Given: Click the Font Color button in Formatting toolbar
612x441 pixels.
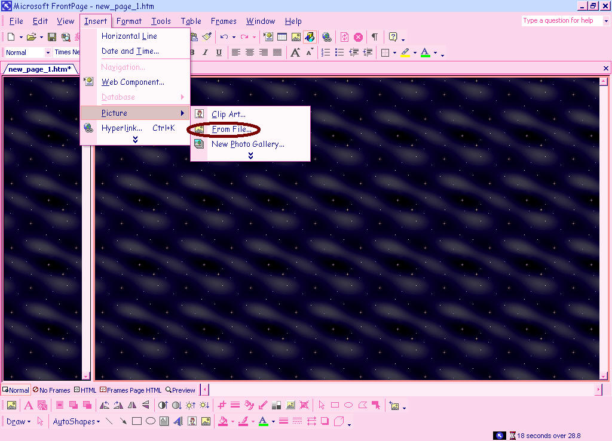Looking at the screenshot, I should 426,53.
